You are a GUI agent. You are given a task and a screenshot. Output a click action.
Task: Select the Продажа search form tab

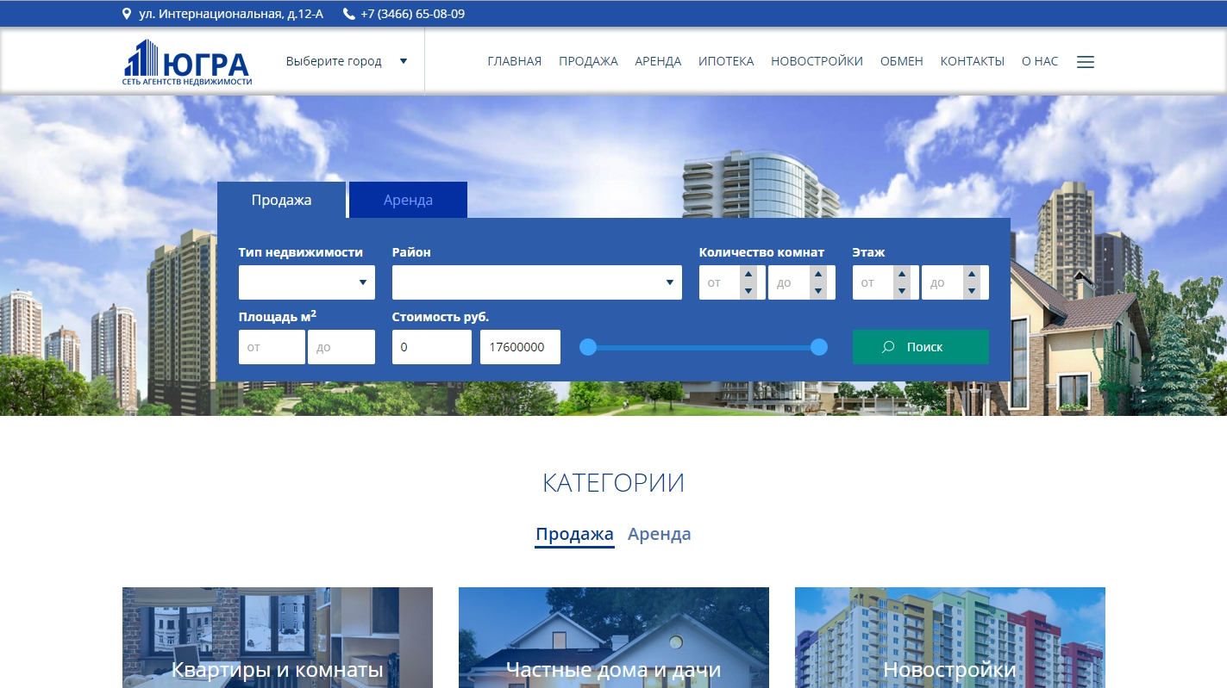click(x=281, y=200)
